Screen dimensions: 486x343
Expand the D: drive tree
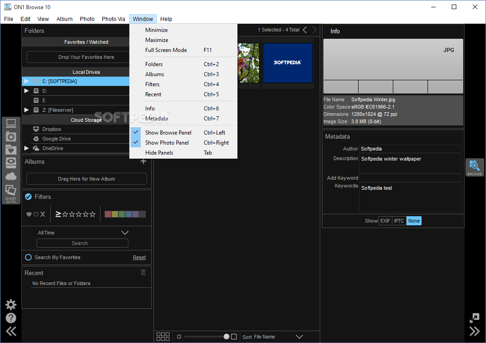(26, 91)
